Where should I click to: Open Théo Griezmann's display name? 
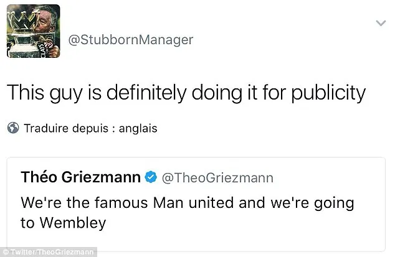pyautogui.click(x=80, y=179)
